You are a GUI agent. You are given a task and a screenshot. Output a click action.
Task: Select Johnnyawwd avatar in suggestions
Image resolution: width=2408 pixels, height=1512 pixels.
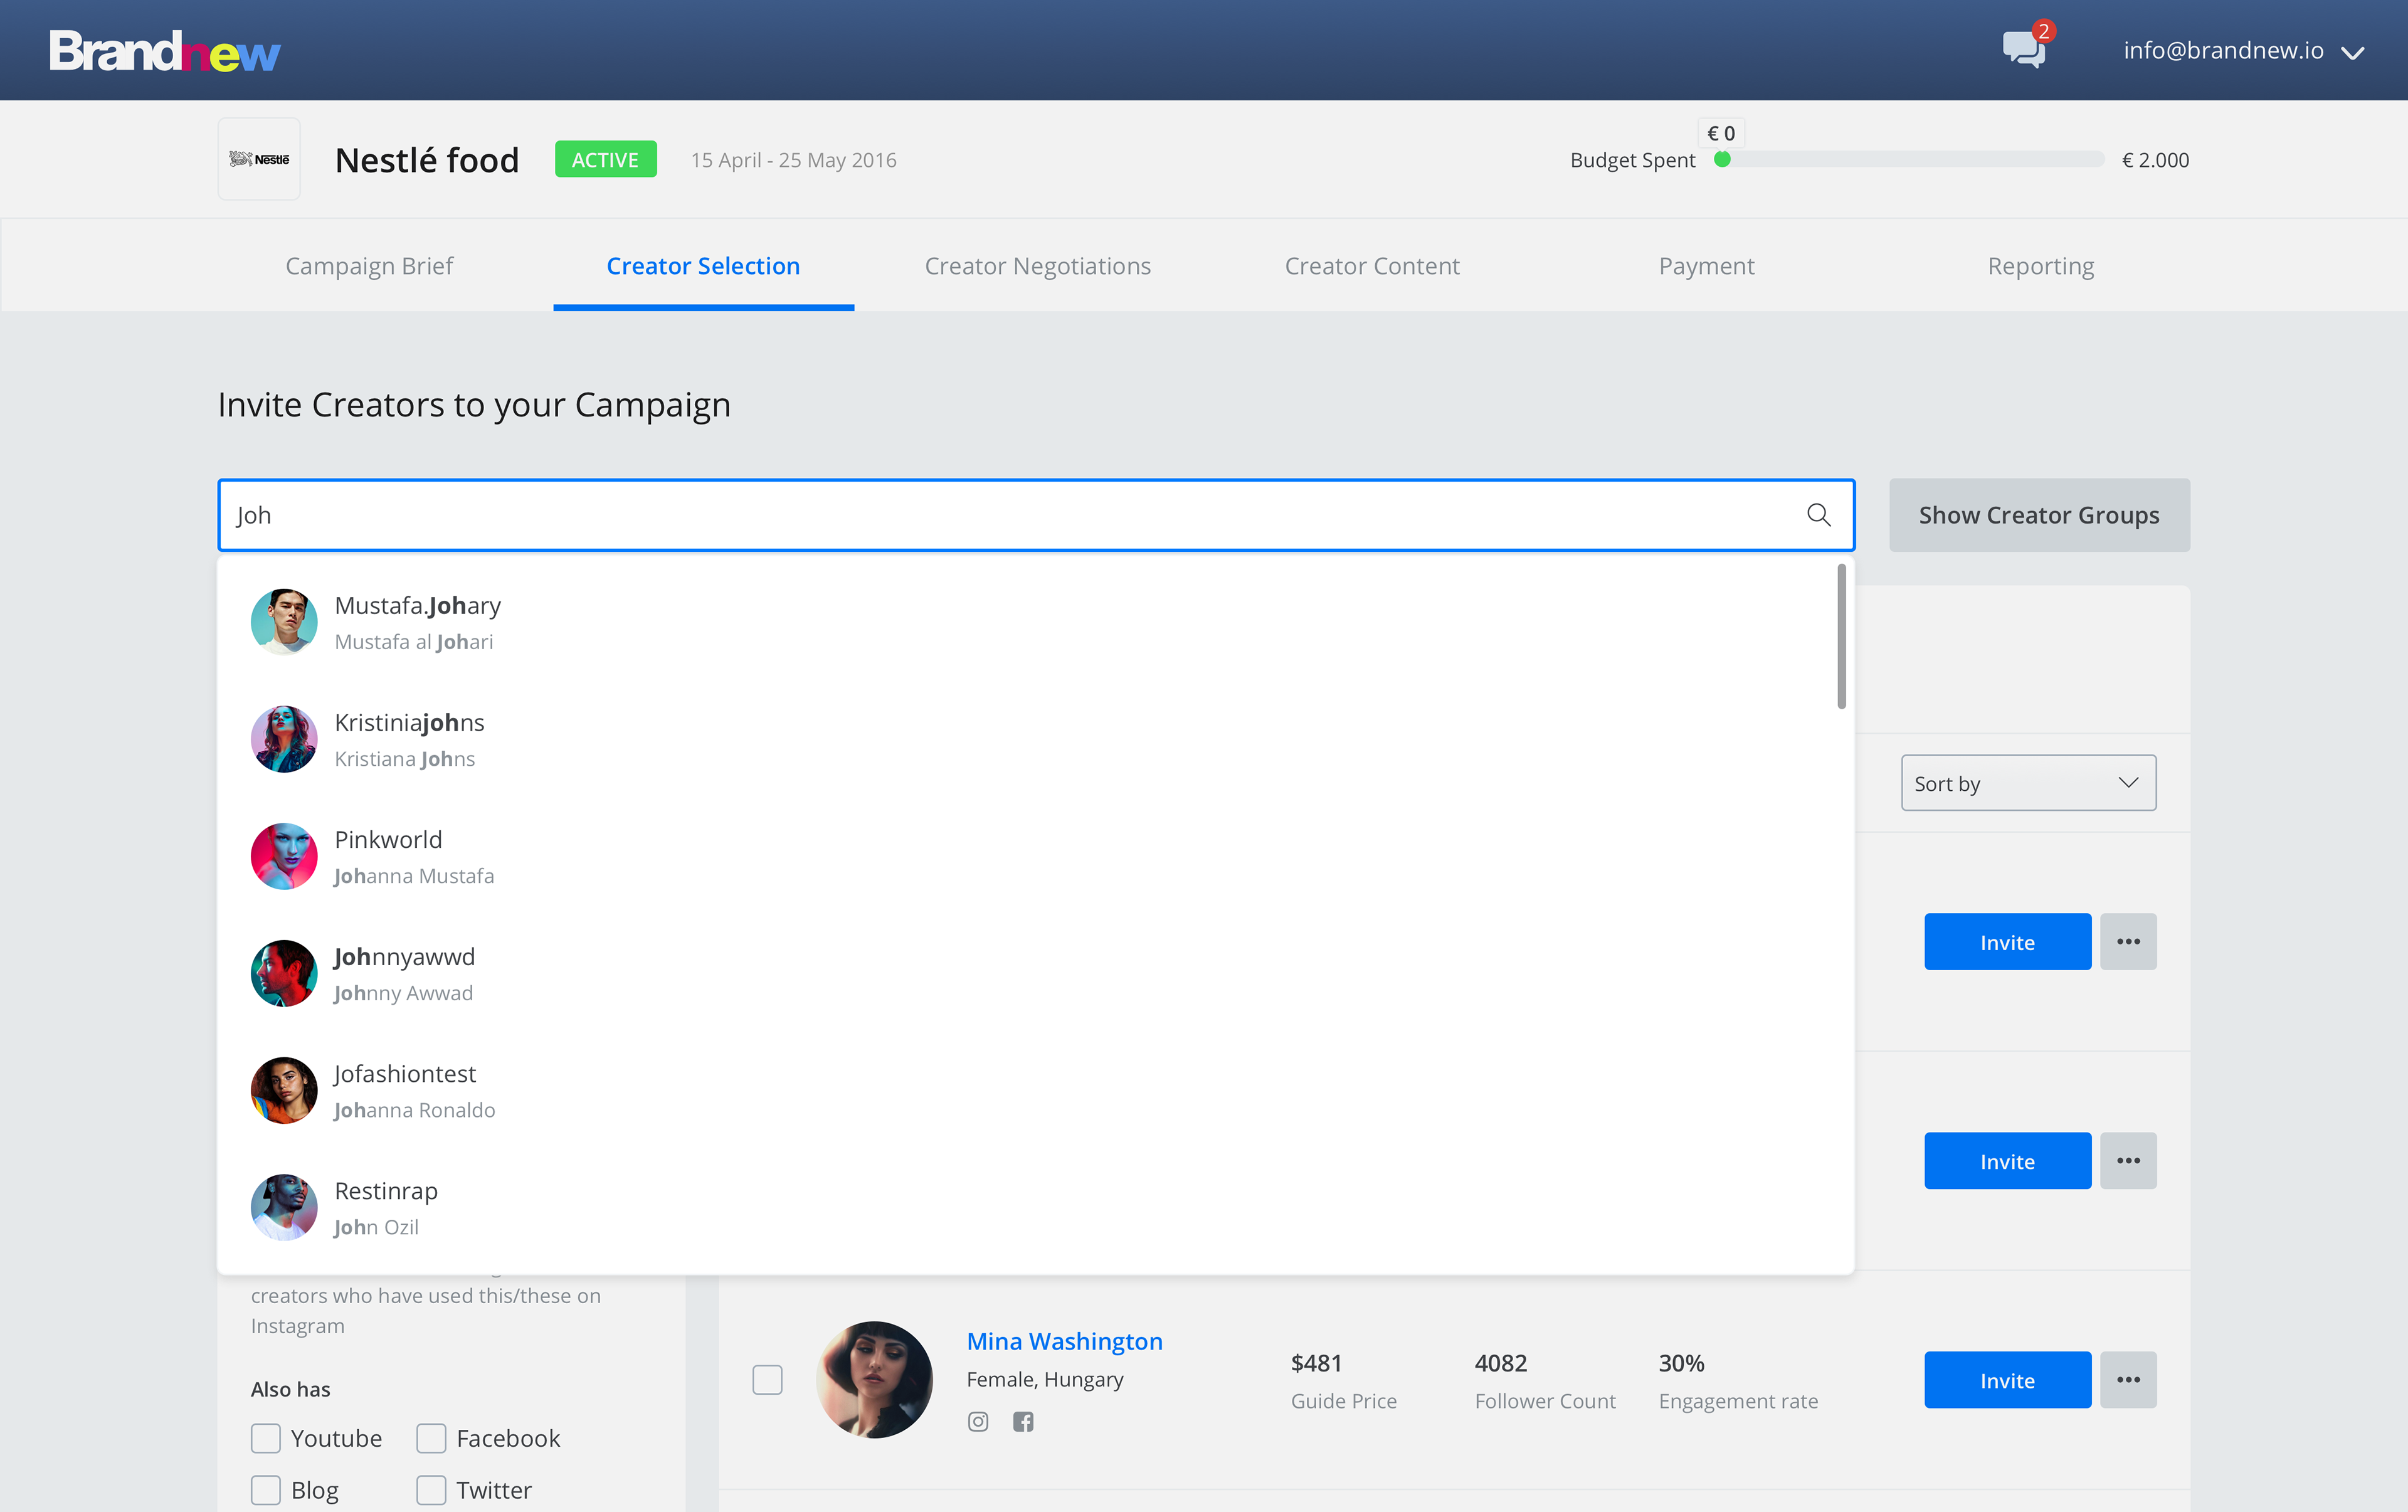click(284, 973)
